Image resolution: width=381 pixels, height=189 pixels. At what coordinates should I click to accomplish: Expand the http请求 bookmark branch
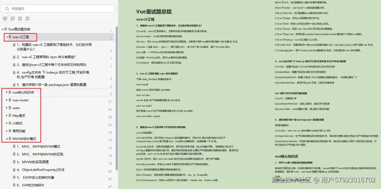point(7,115)
